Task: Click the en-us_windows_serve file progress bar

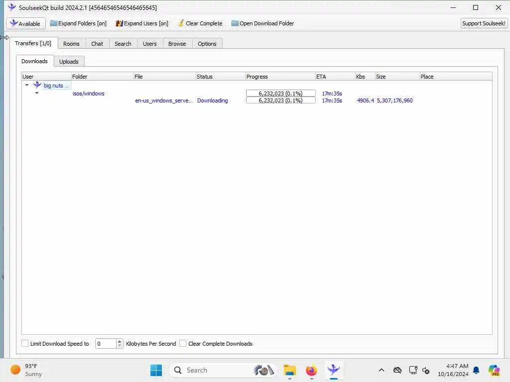Action: (281, 100)
